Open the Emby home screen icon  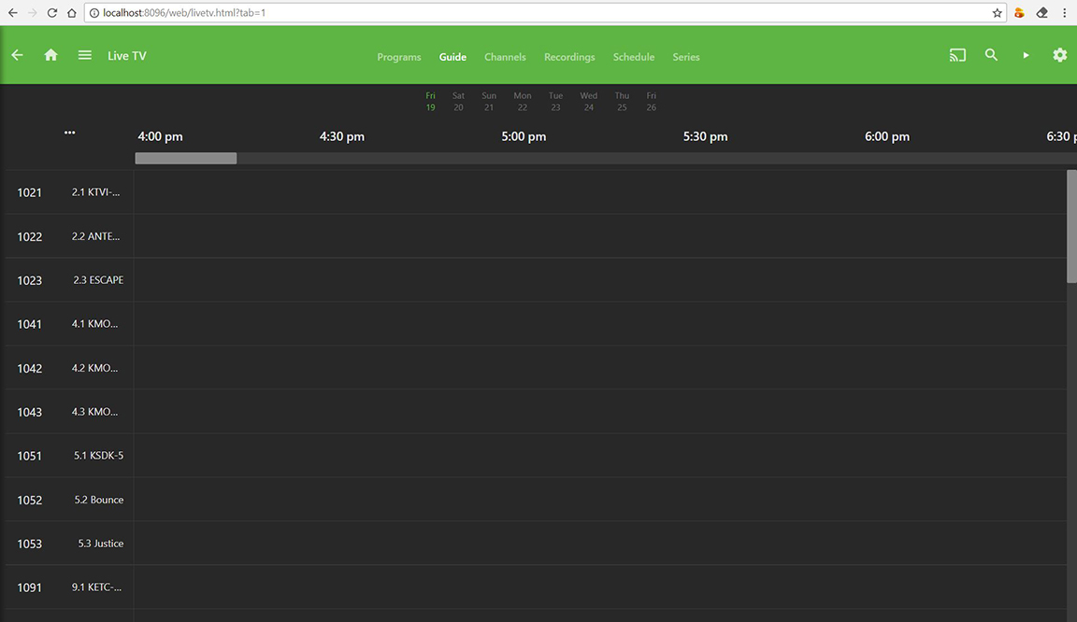tap(50, 55)
